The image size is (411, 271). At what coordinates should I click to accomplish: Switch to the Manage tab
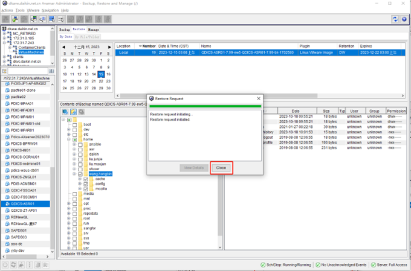coord(94,29)
